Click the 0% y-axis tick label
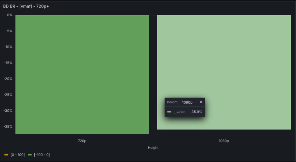This screenshot has height=162, width=296. pos(10,15)
